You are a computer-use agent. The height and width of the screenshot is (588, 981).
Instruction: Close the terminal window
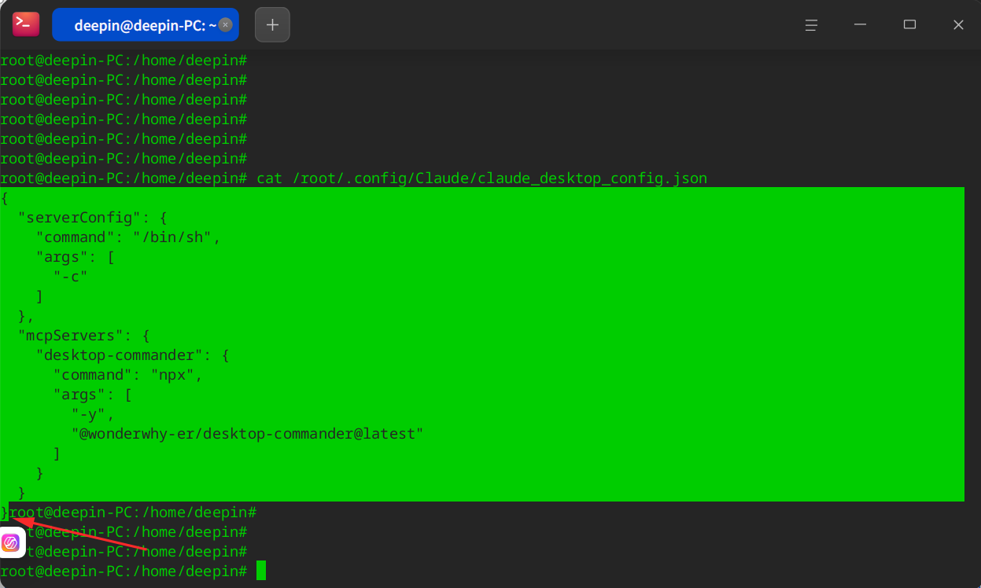click(958, 25)
